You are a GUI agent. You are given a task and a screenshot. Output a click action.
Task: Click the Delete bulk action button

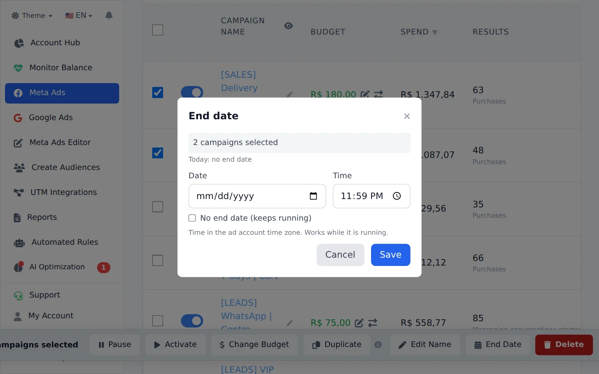[x=564, y=345]
